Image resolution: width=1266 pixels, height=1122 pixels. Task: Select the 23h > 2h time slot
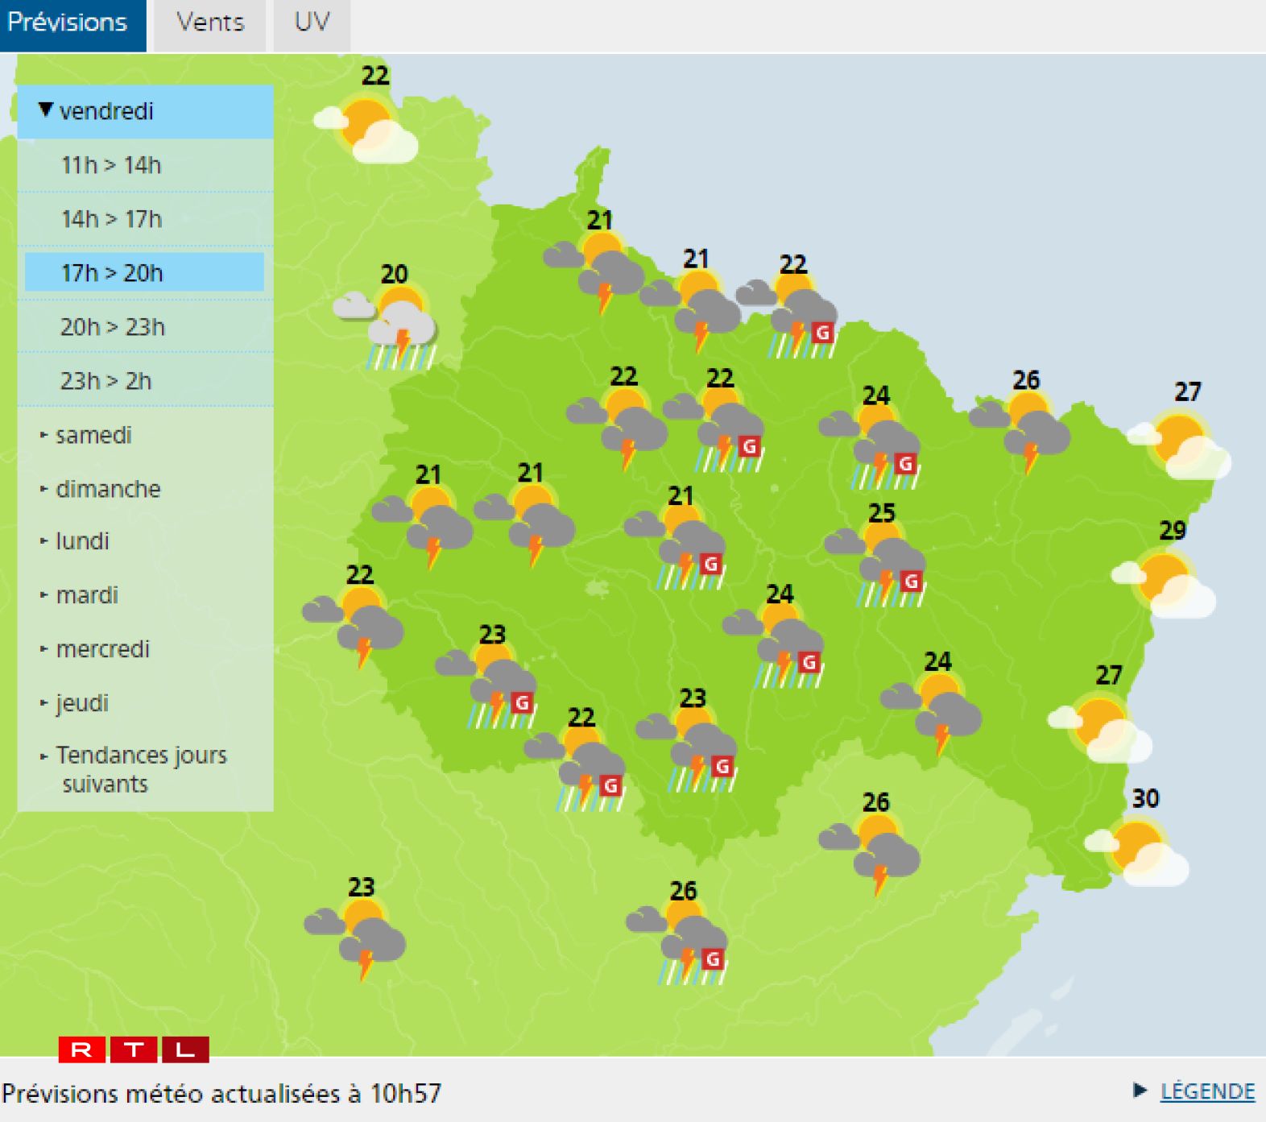click(105, 381)
